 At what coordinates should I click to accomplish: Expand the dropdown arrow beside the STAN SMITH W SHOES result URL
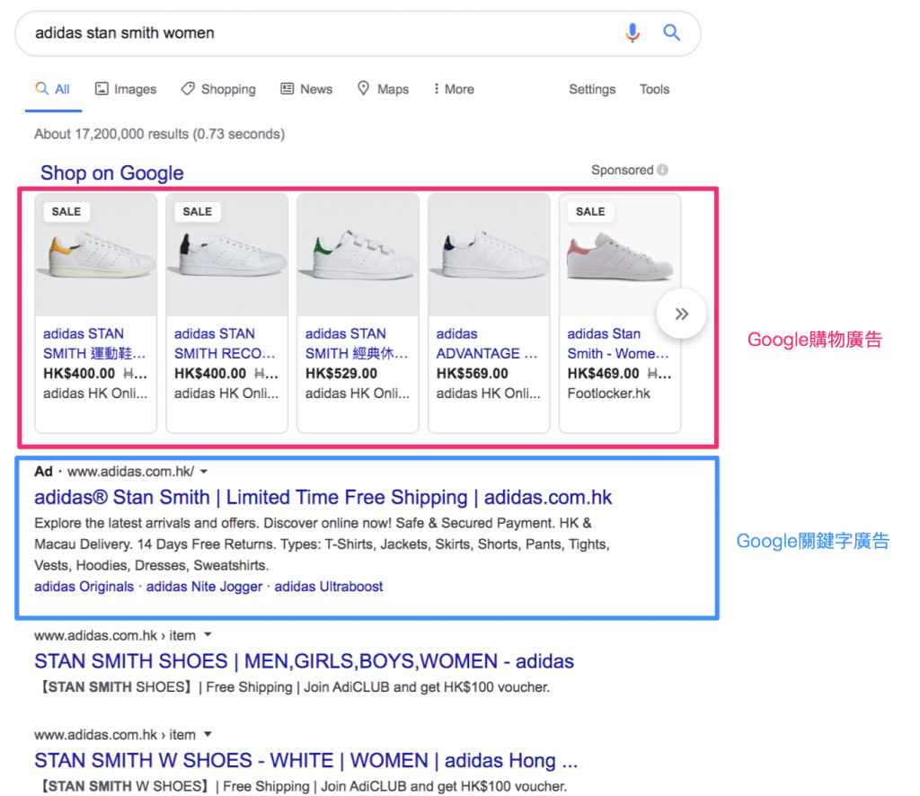coord(208,734)
